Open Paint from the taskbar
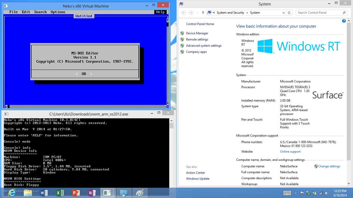Viewport: 353px width, 198px height. coord(140,193)
